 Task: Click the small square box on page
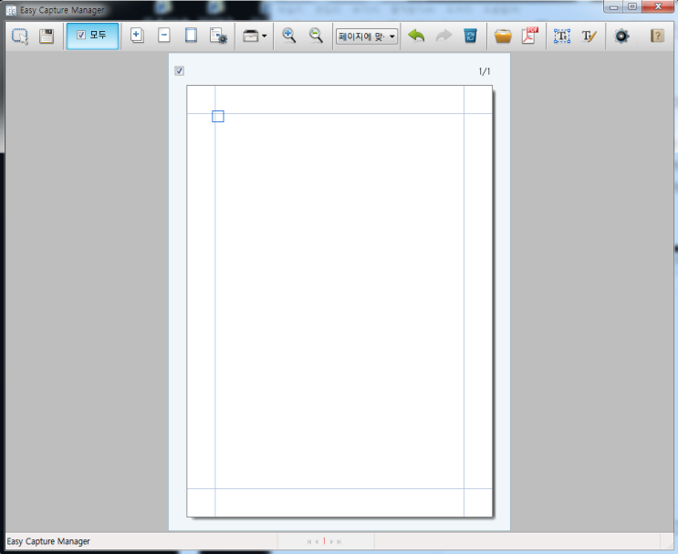[x=218, y=116]
